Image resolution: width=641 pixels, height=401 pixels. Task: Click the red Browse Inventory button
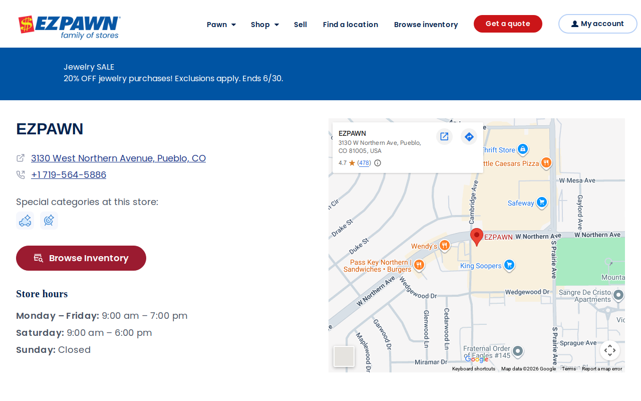pyautogui.click(x=81, y=258)
